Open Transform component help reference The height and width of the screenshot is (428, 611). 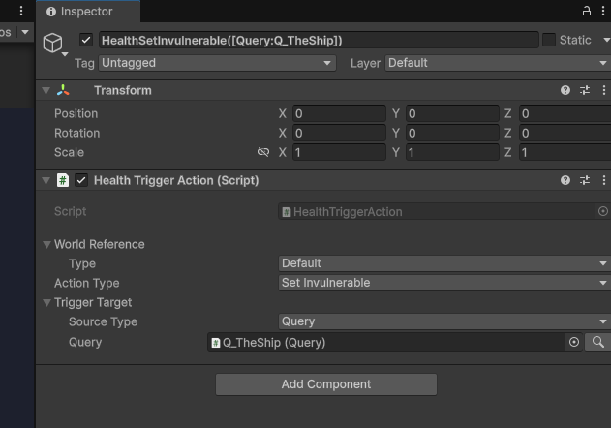click(x=565, y=90)
